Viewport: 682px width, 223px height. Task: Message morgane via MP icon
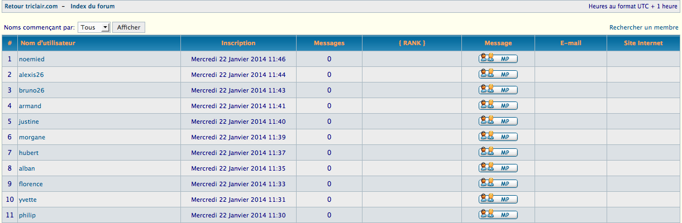(498, 137)
